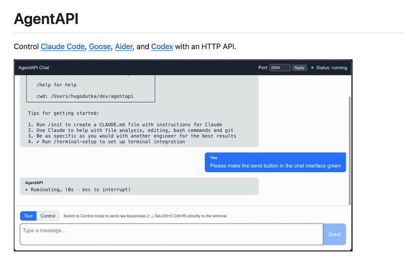
Task: Click the Port number input showing 3284
Action: pyautogui.click(x=280, y=68)
